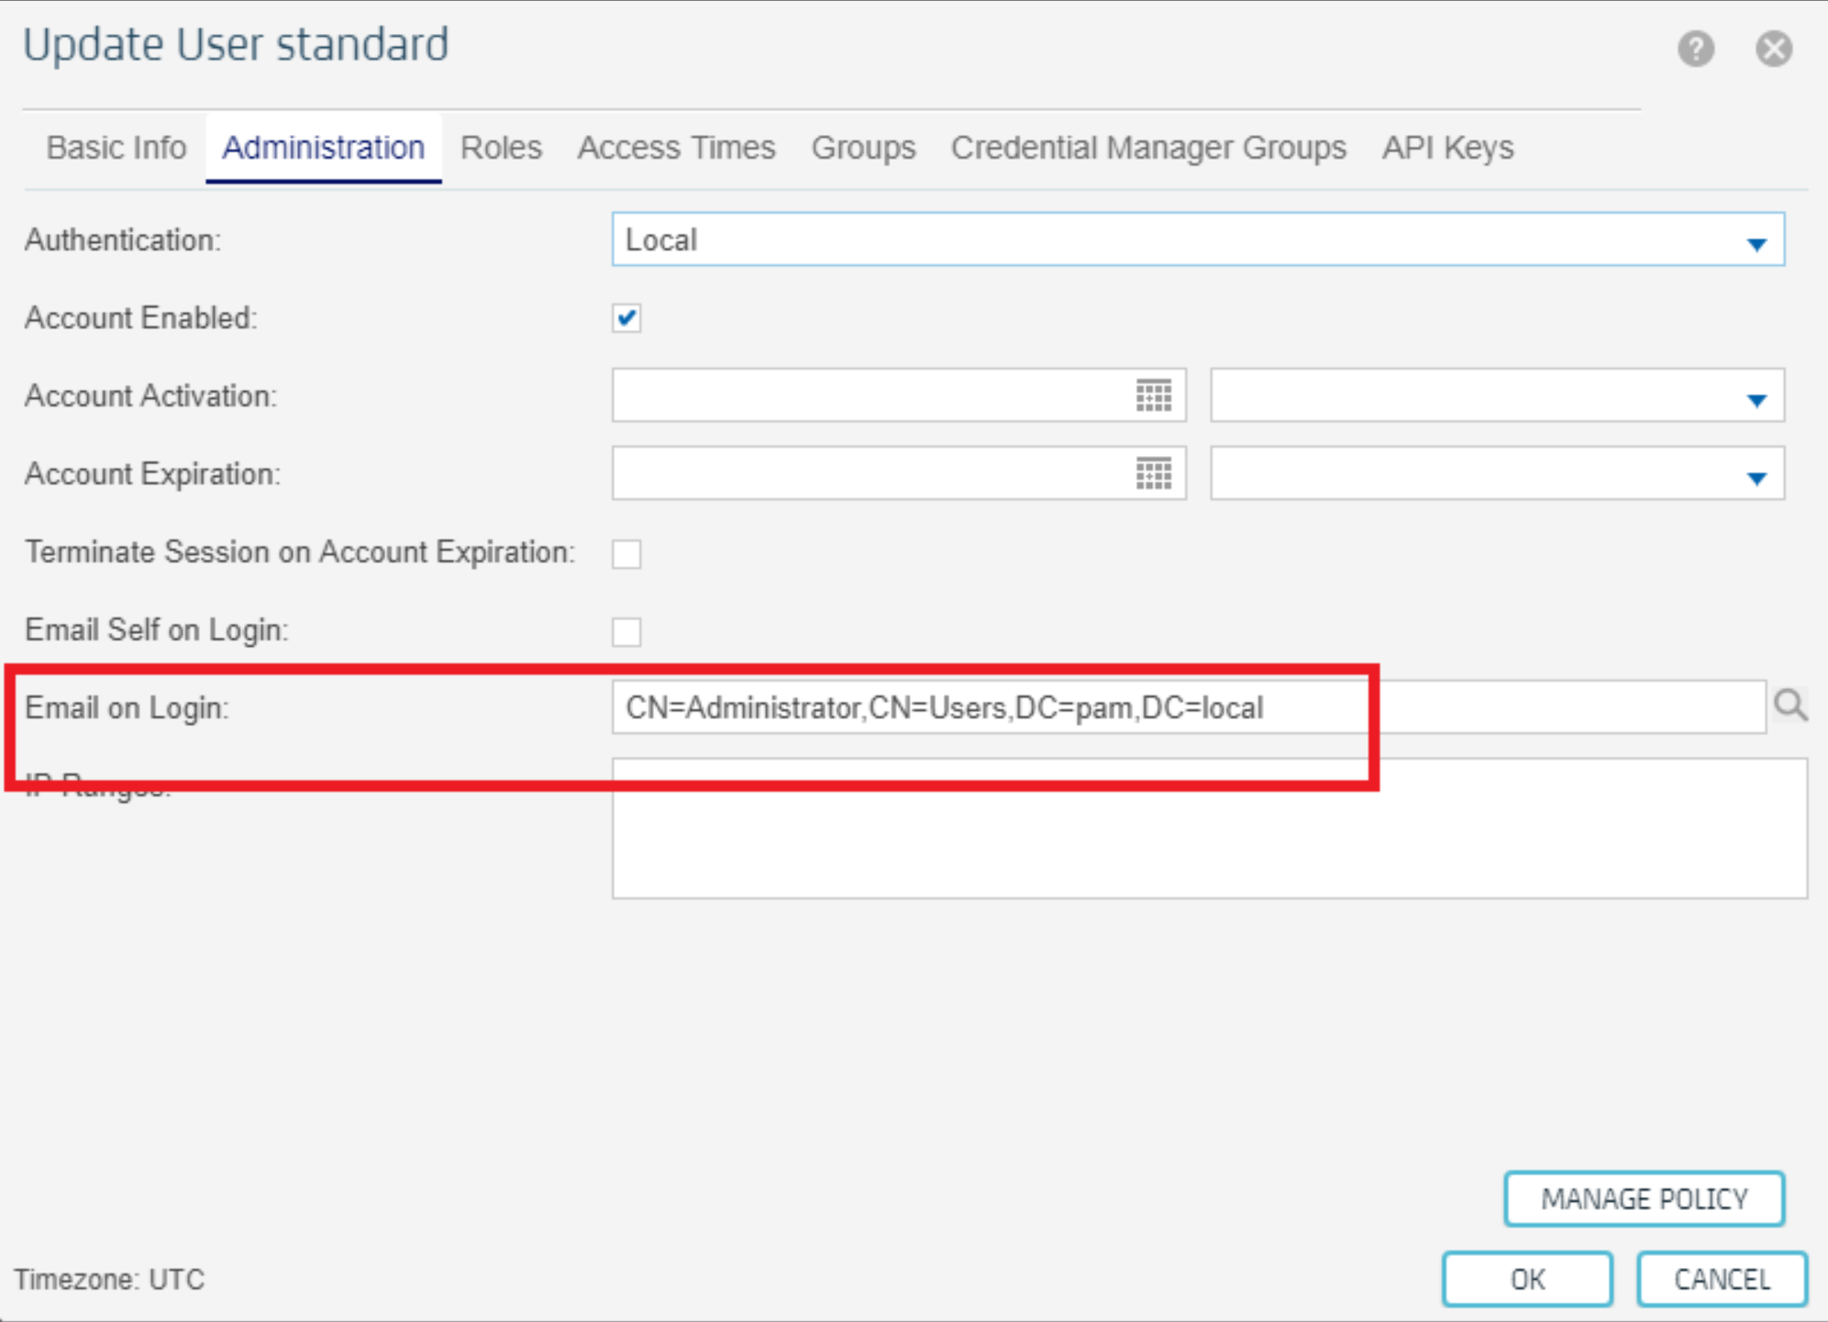Open the Roles tab

(501, 148)
